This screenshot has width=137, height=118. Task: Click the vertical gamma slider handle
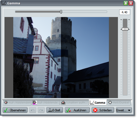pyautogui.click(x=125, y=29)
